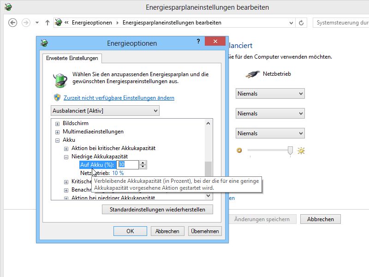369x277 pixels.
Task: Select Niedrige Akkukapazität entry
Action: pyautogui.click(x=100, y=157)
